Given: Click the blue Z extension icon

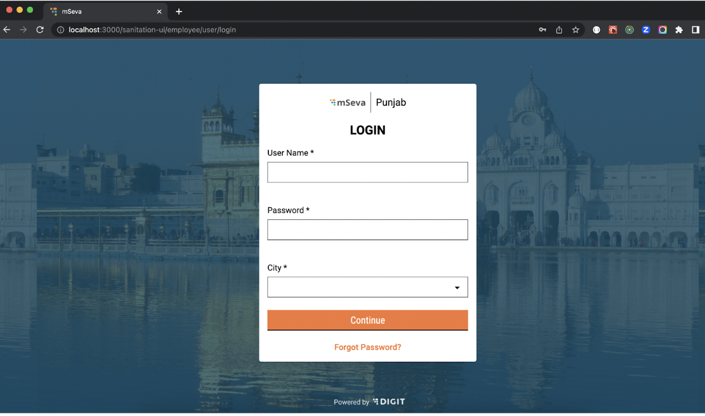Looking at the screenshot, I should (646, 30).
